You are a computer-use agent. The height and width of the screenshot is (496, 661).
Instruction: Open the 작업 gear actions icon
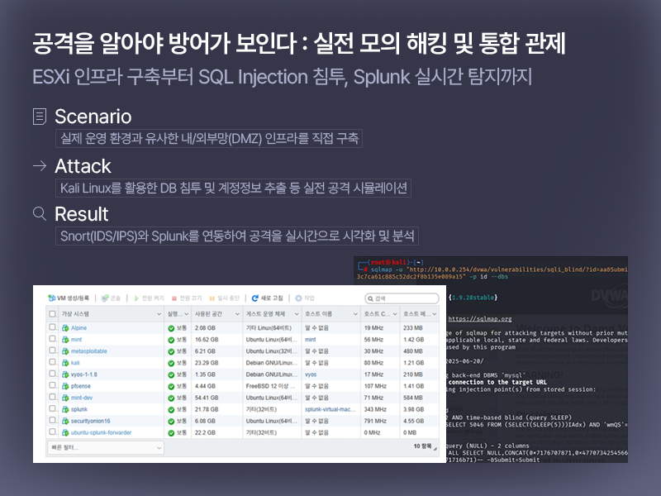[298, 298]
